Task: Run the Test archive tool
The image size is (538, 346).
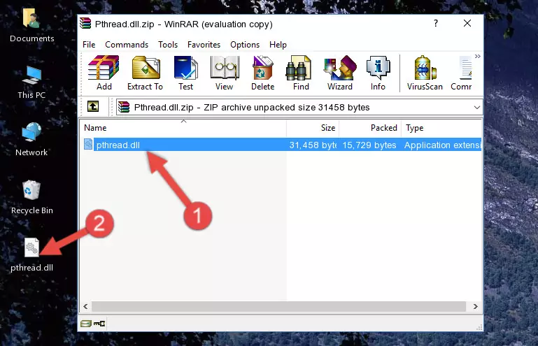Action: pos(185,73)
